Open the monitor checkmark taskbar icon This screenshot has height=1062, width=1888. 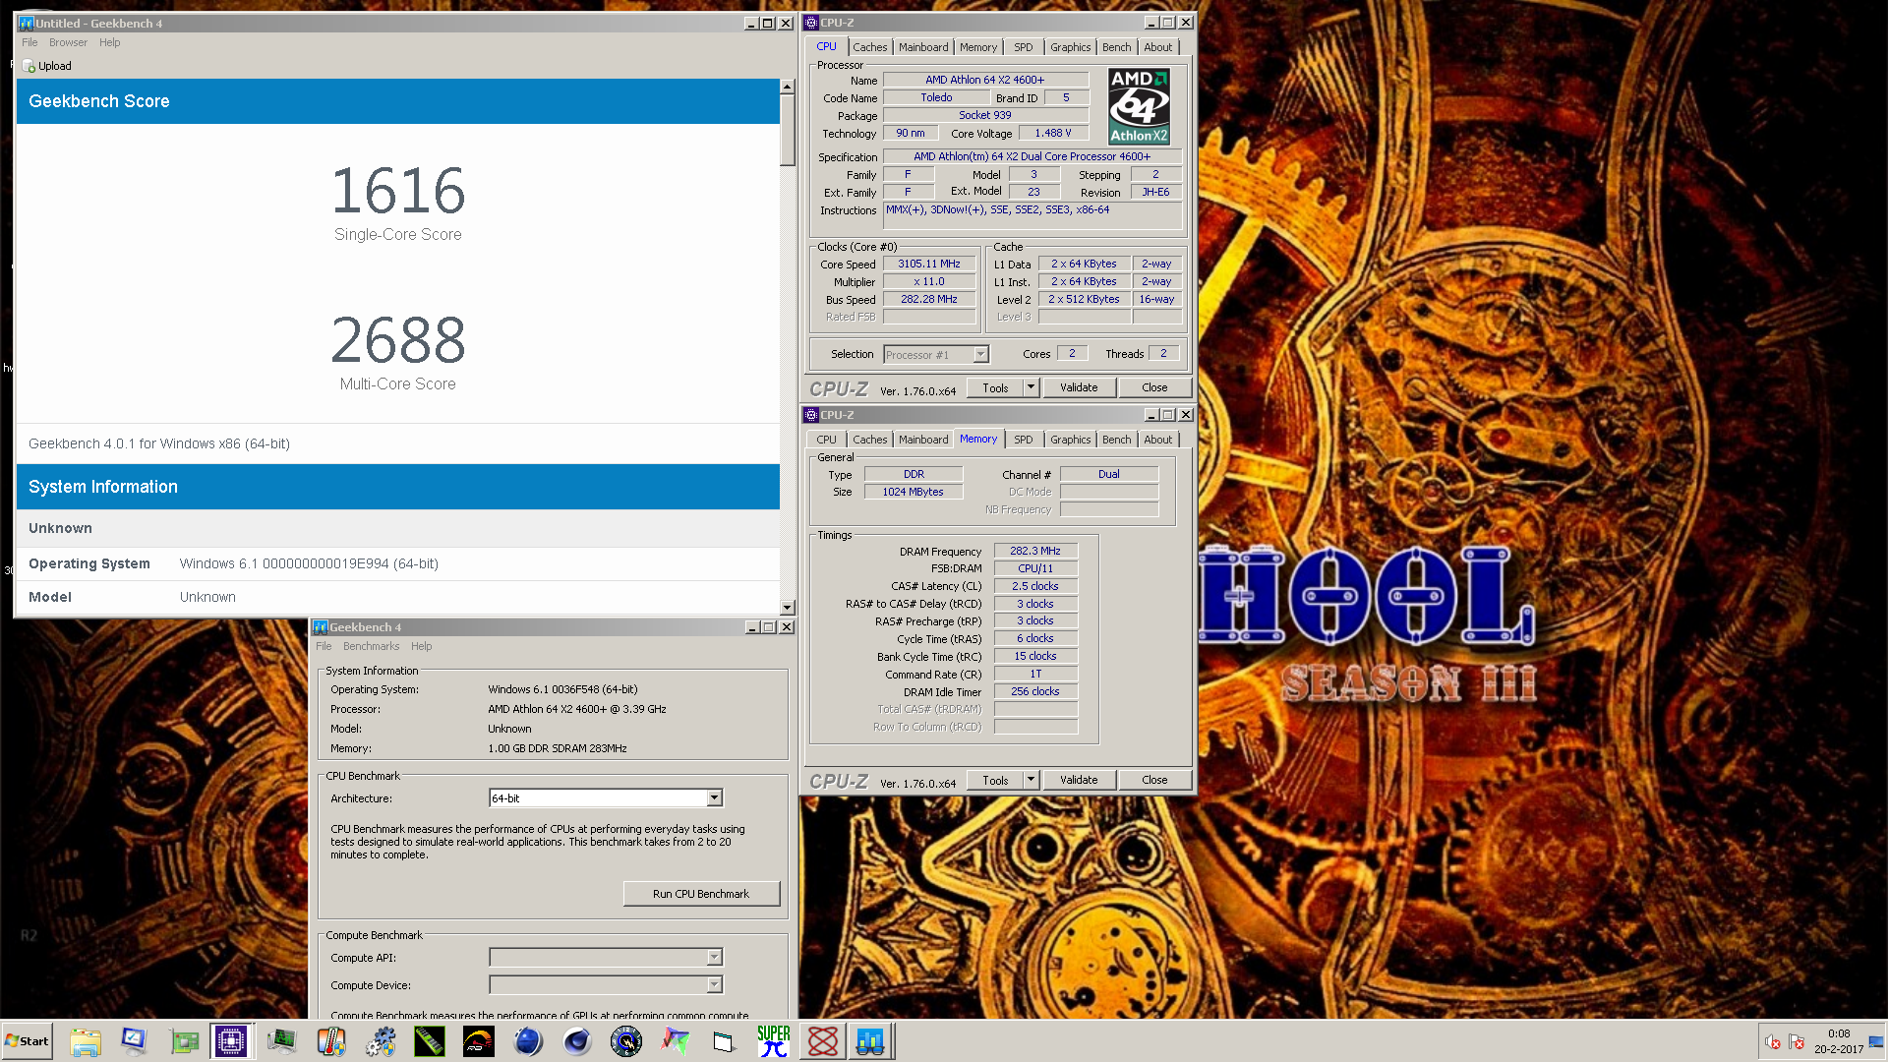tap(134, 1041)
